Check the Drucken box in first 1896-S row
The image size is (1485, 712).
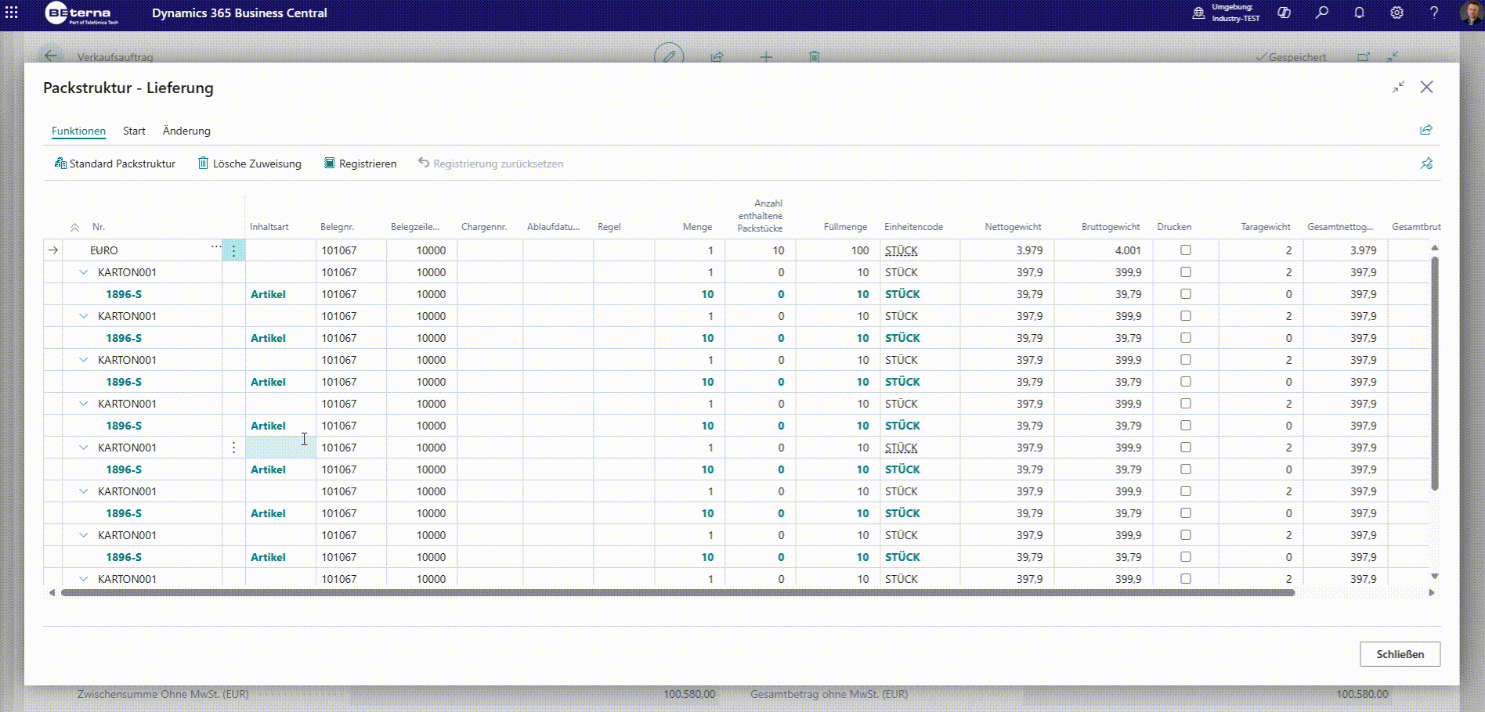pyautogui.click(x=1186, y=294)
